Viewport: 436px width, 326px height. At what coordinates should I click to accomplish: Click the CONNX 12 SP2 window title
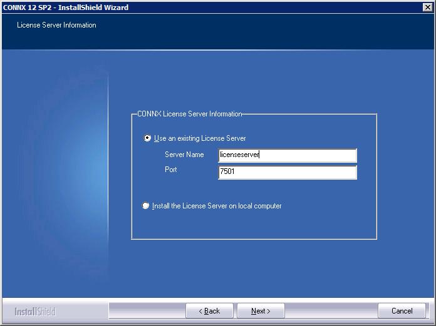tap(66, 8)
